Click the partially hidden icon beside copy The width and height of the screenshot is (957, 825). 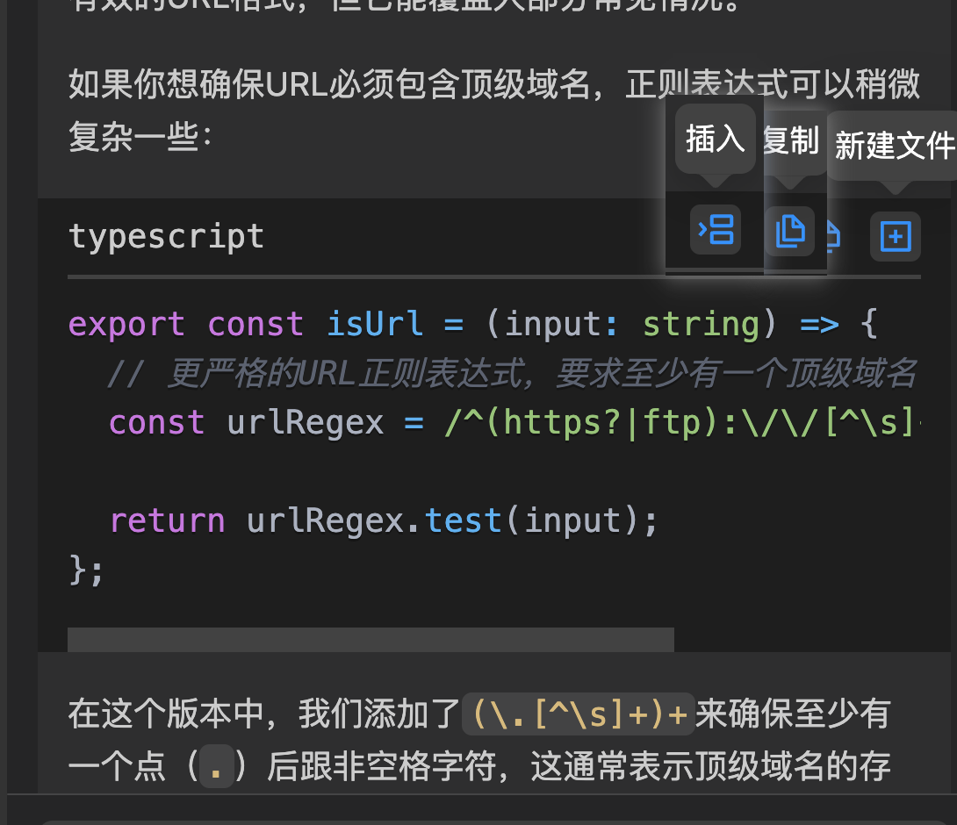point(834,237)
